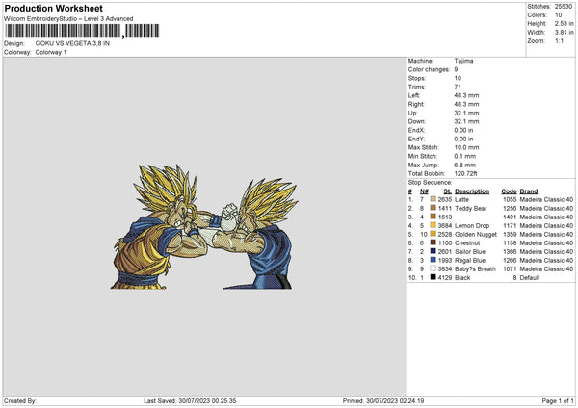
Task: Click the Black color swatch
Action: pyautogui.click(x=433, y=277)
